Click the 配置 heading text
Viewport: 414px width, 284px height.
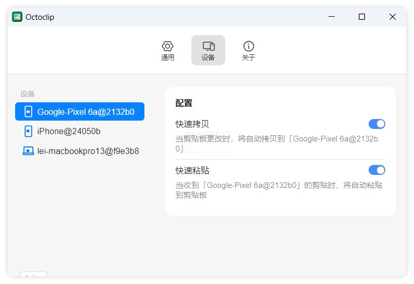[184, 103]
